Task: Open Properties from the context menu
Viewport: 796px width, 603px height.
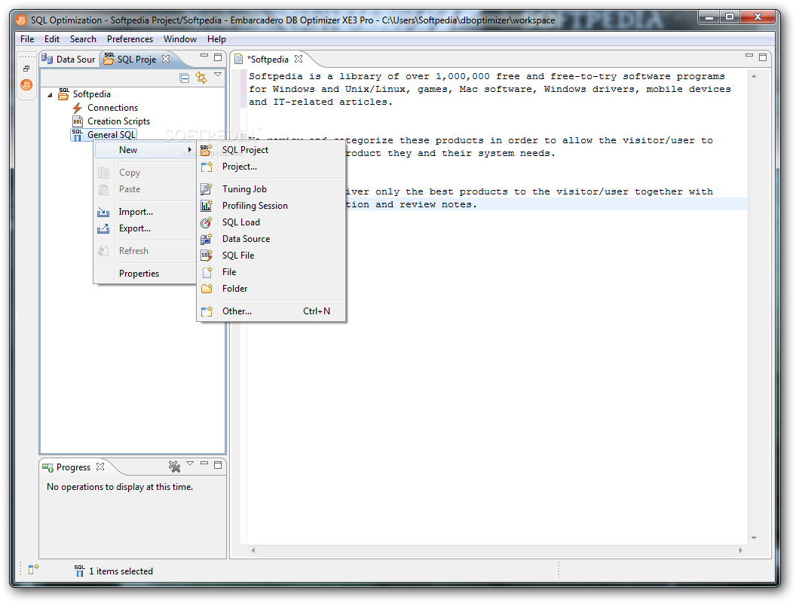Action: (145, 273)
